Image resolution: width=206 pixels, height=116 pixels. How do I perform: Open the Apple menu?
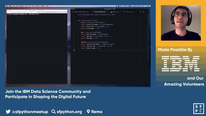click(7, 6)
